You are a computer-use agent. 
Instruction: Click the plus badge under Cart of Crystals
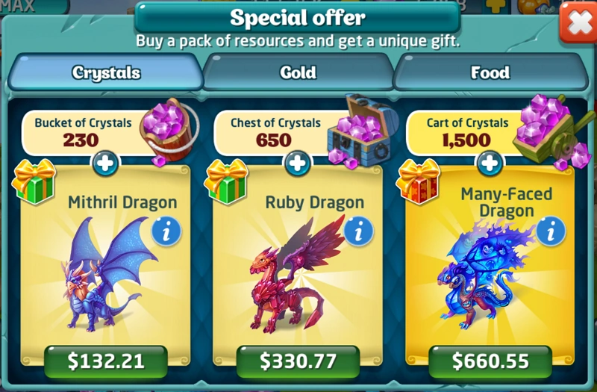490,164
